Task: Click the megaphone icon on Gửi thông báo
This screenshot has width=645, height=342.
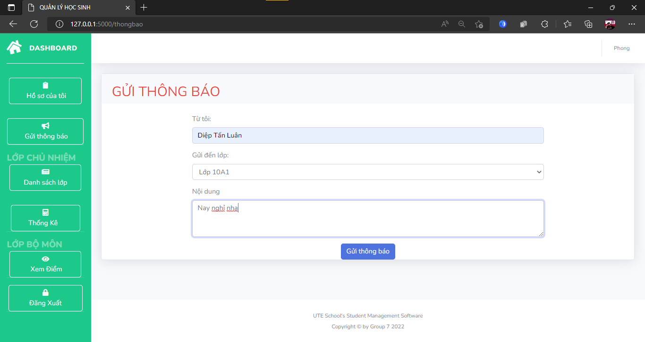Action: (45, 125)
